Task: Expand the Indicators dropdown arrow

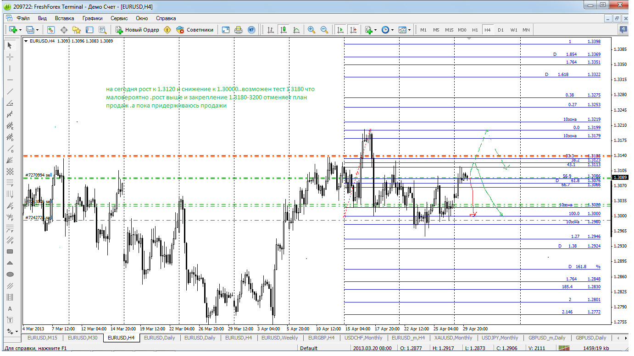Action: click(x=376, y=30)
